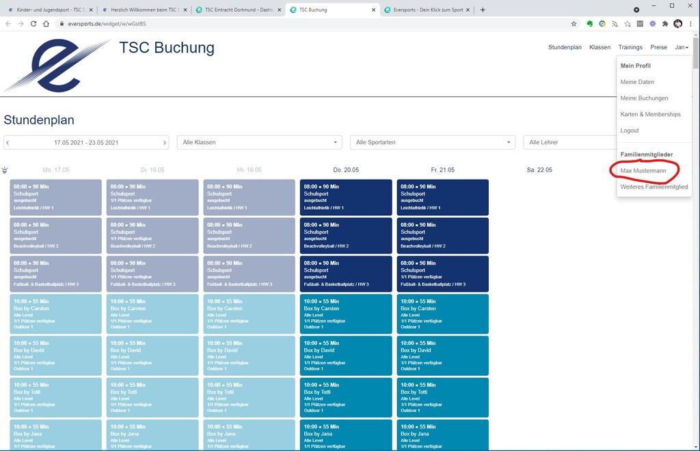Switch to the Kinder- und Jugendsport tab
Image resolution: width=700 pixels, height=451 pixels.
tap(49, 10)
